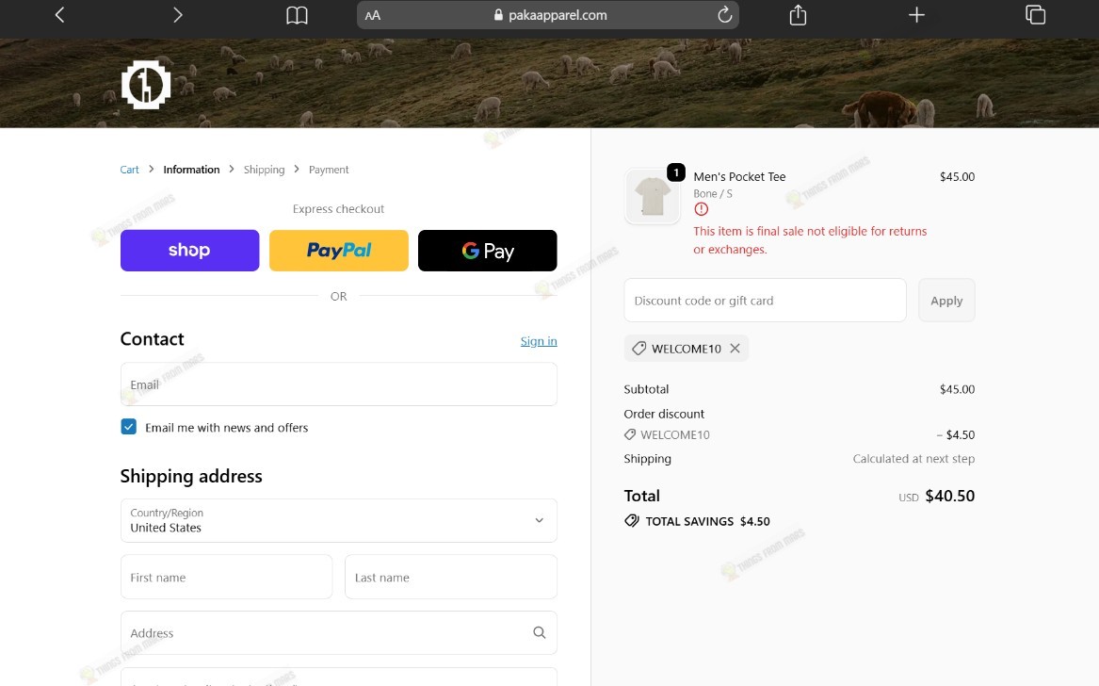This screenshot has width=1099, height=686.
Task: Click the USD $40.50 total amount
Action: pos(936,496)
